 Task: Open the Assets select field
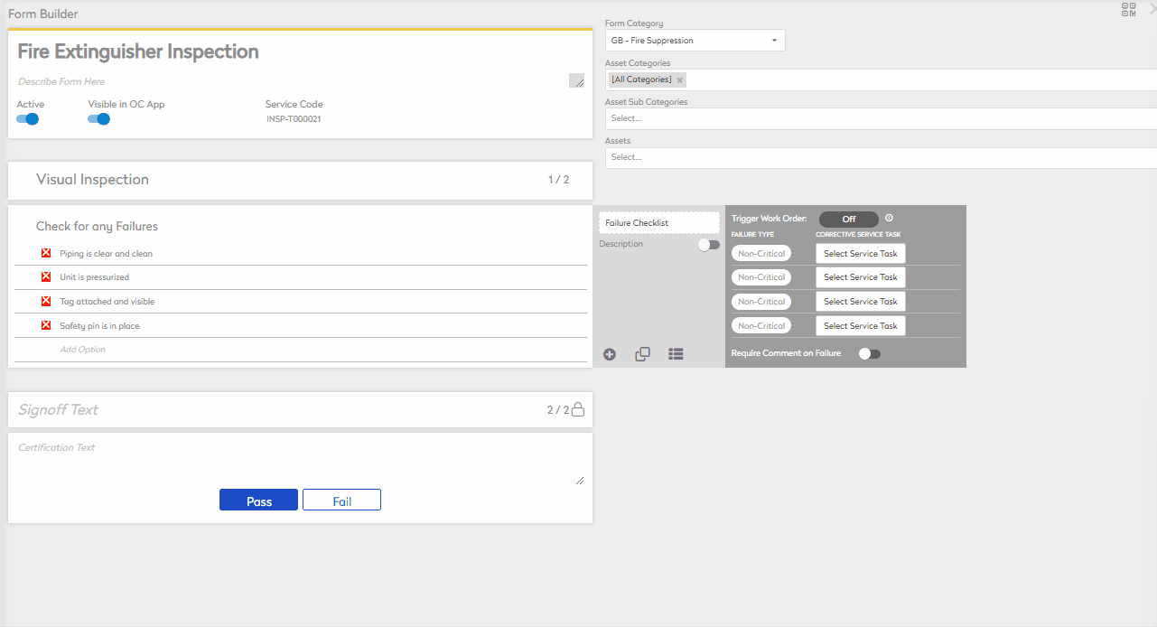[881, 157]
